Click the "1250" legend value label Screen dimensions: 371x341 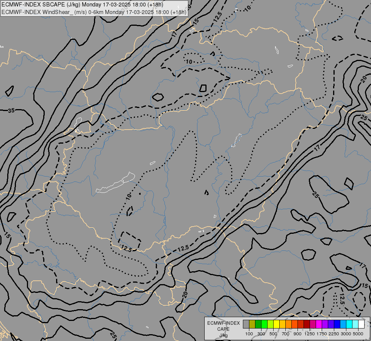click(310, 334)
